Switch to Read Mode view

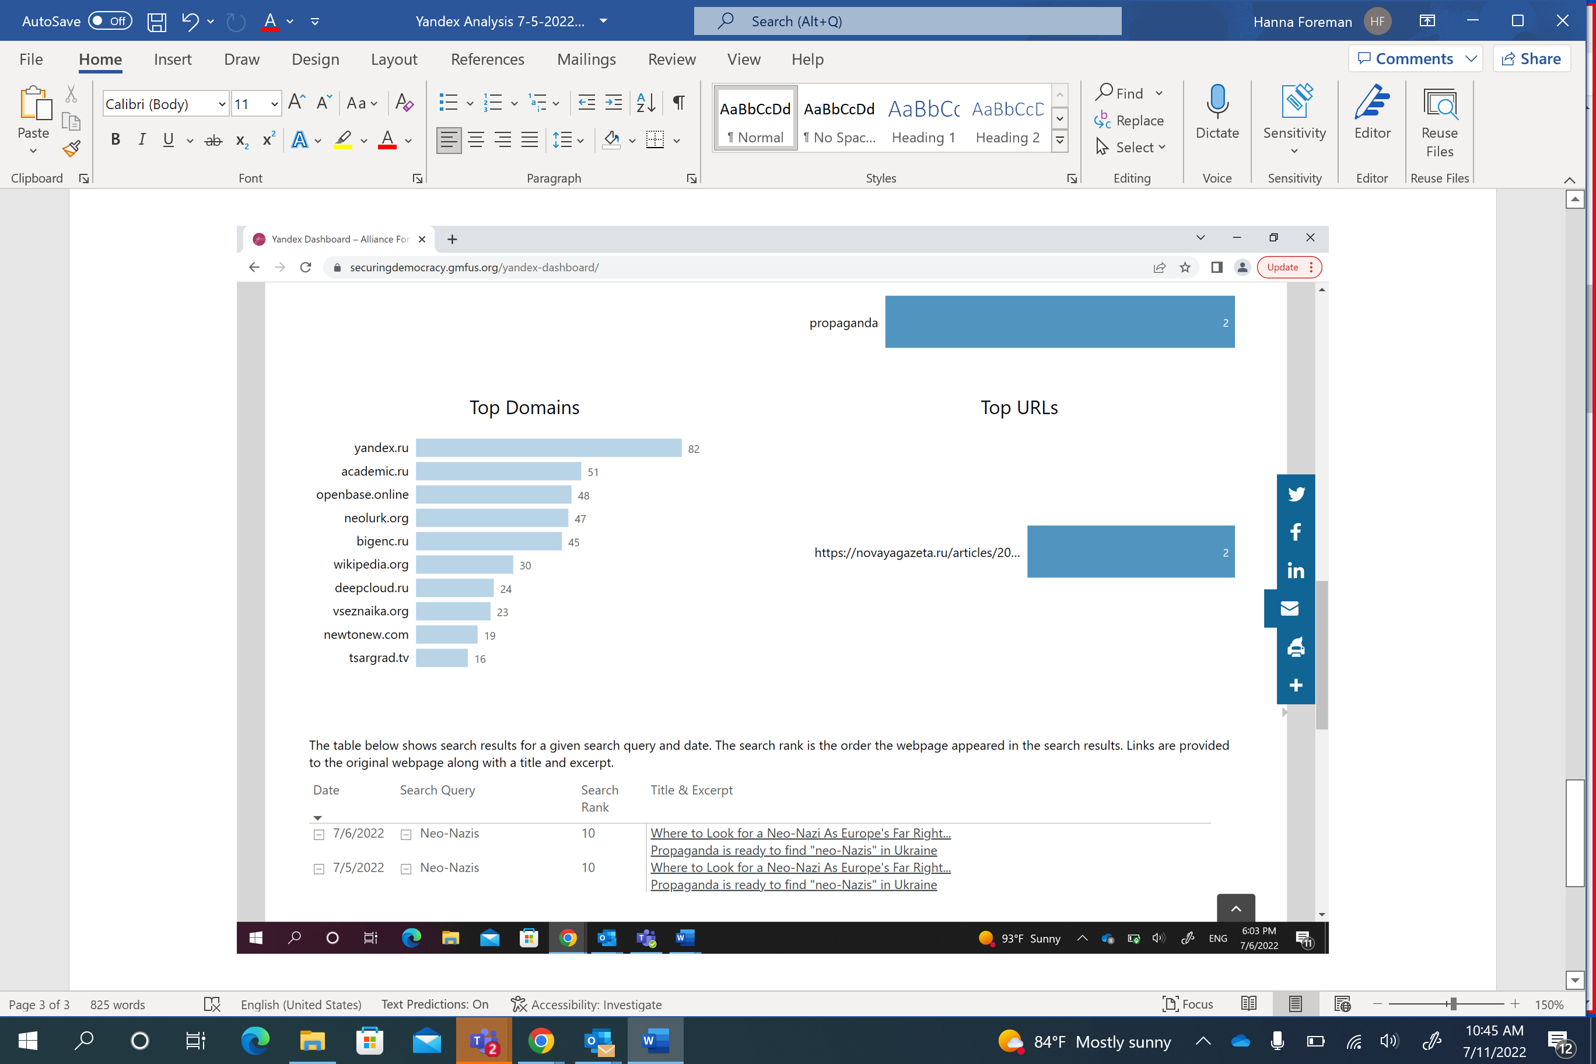(x=1248, y=1005)
